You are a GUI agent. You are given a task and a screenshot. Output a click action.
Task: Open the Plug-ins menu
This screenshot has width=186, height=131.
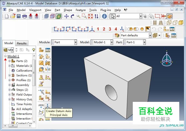[x=106, y=10]
